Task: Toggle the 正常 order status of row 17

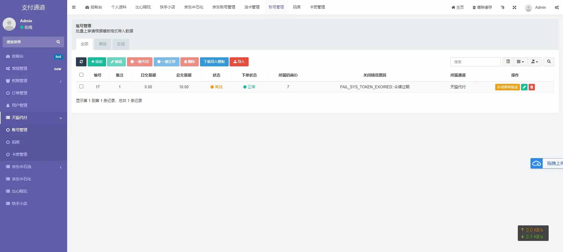Action: (249, 87)
